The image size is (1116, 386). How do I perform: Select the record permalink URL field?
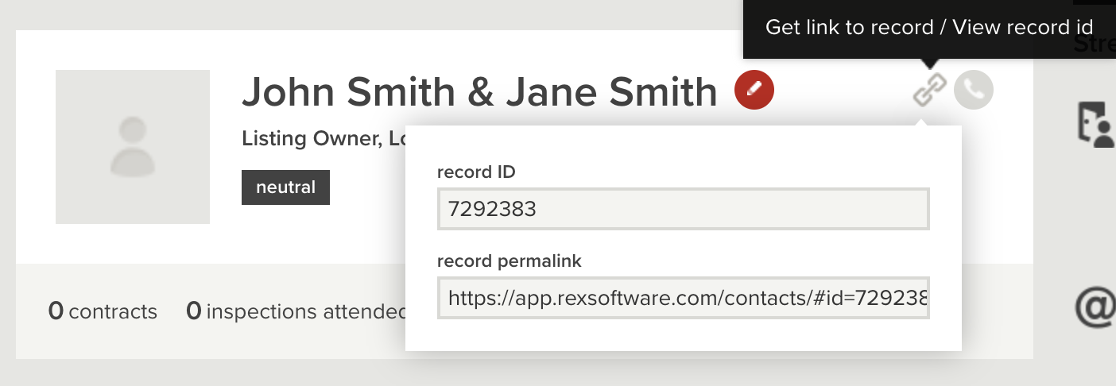683,299
